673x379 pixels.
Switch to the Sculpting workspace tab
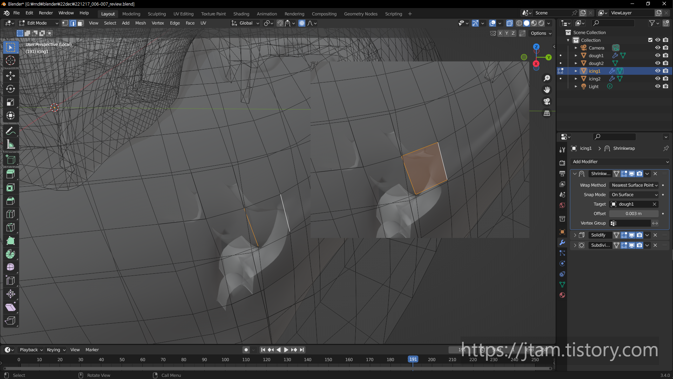click(x=157, y=14)
